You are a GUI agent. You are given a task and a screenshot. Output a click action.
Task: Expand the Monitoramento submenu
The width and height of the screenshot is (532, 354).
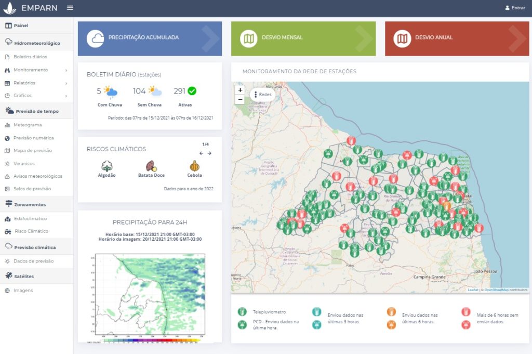37,70
